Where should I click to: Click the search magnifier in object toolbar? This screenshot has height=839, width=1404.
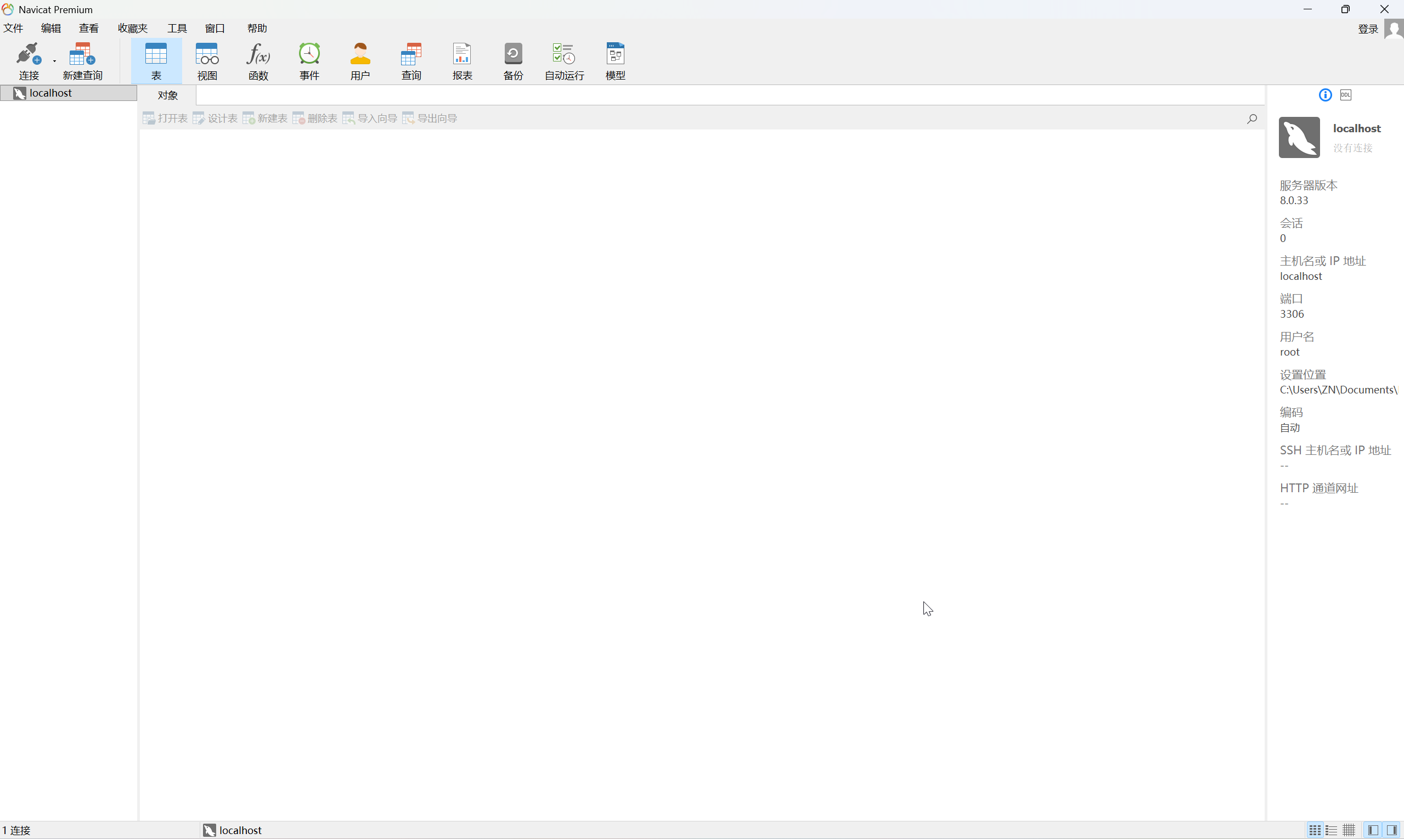pyautogui.click(x=1252, y=118)
